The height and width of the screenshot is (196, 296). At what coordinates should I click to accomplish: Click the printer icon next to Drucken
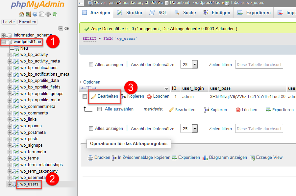[90, 158]
